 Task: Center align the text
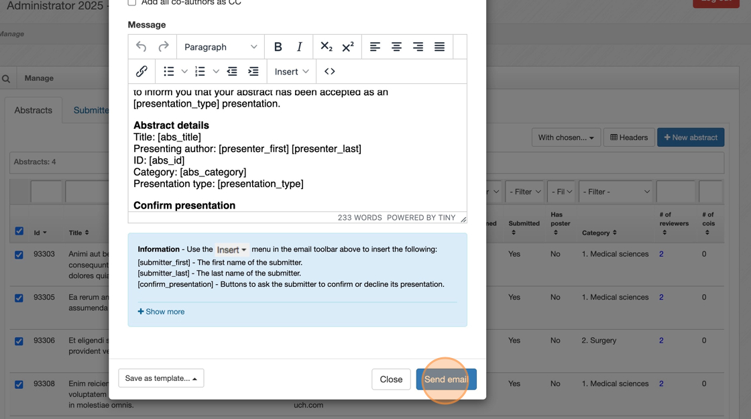click(396, 47)
